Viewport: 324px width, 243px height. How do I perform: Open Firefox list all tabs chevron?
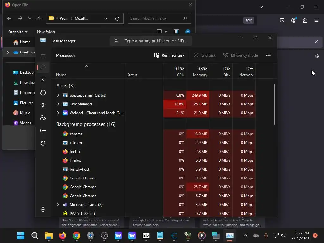(x=261, y=7)
